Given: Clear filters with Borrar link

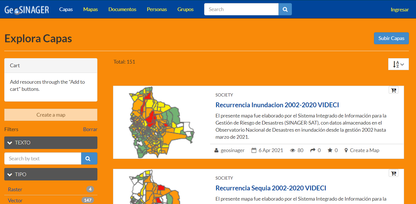Looking at the screenshot, I should [90, 129].
